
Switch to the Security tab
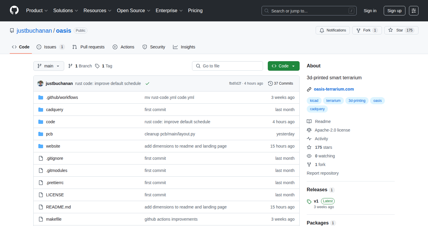point(154,47)
